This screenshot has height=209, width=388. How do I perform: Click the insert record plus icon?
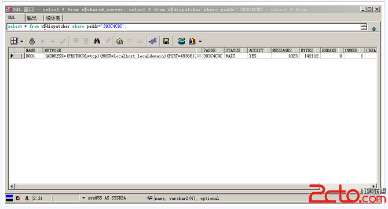pyautogui.click(x=42, y=41)
